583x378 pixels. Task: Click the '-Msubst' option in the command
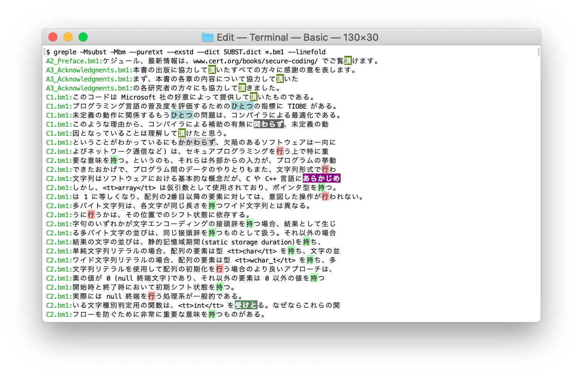[x=93, y=52]
